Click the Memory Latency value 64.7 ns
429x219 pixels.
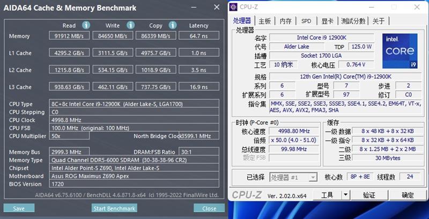tap(199, 35)
